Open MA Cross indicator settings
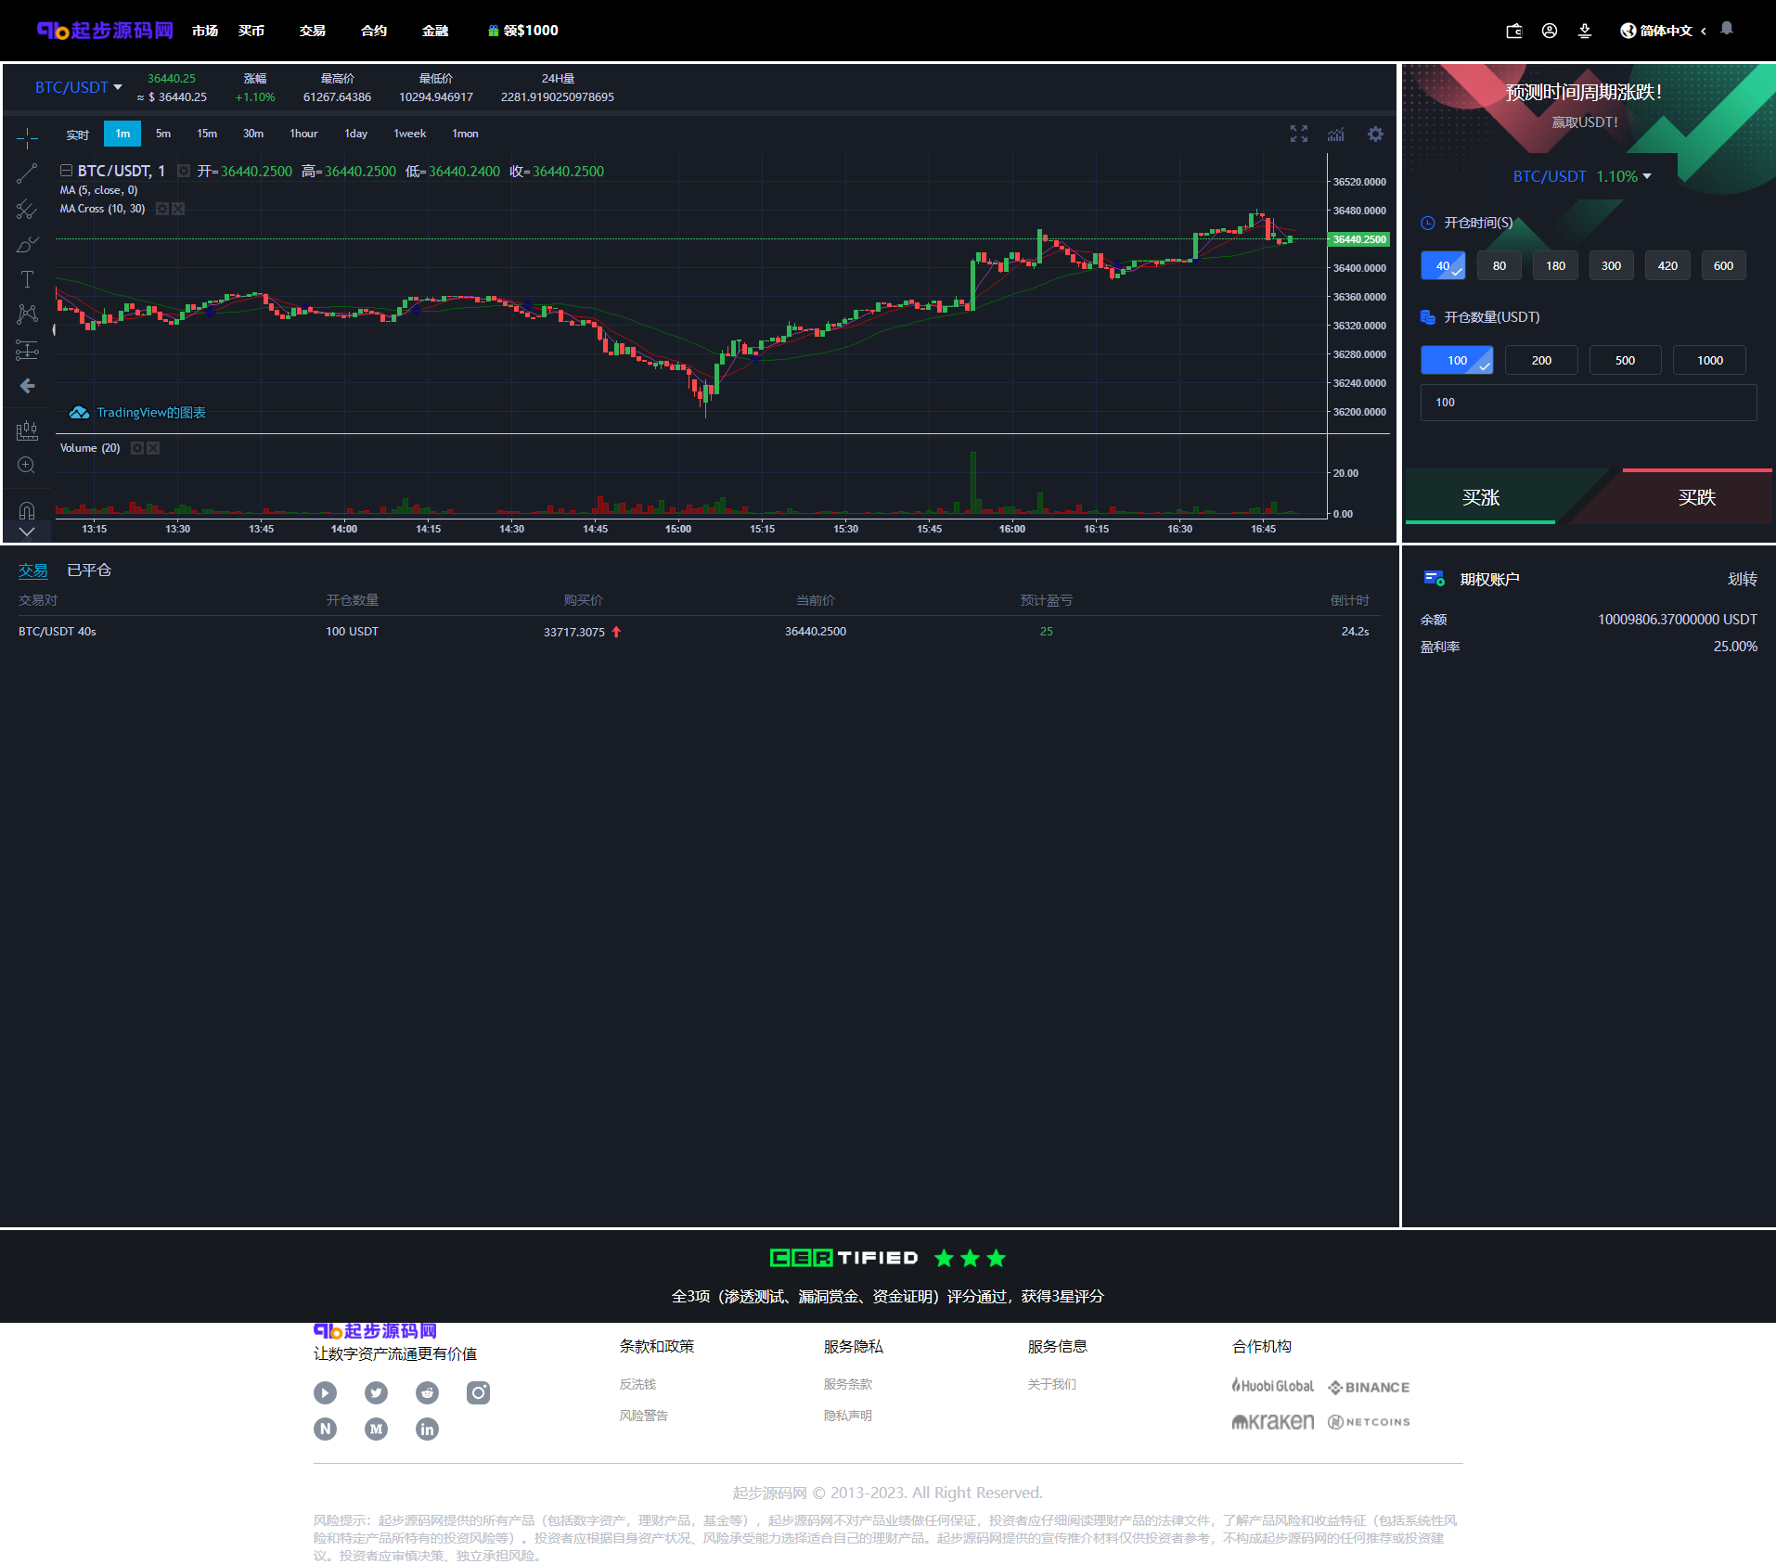This screenshot has height=1564, width=1776. (162, 209)
